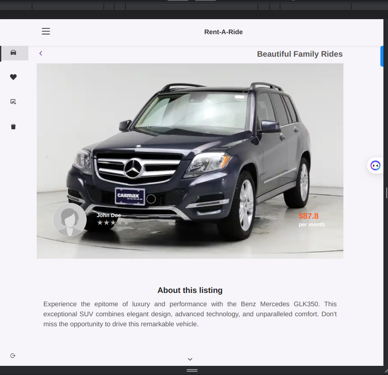Viewport: 388px width, 375px height.
Task: Open favorites via the heart icon
Action: [13, 77]
